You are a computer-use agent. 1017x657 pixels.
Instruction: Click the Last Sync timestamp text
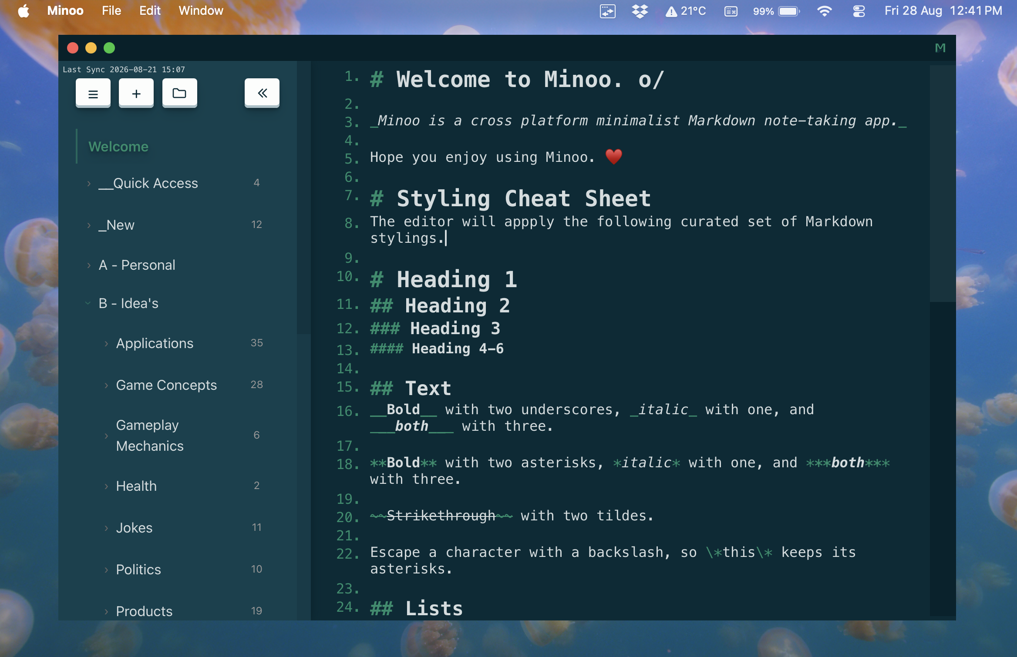(124, 70)
